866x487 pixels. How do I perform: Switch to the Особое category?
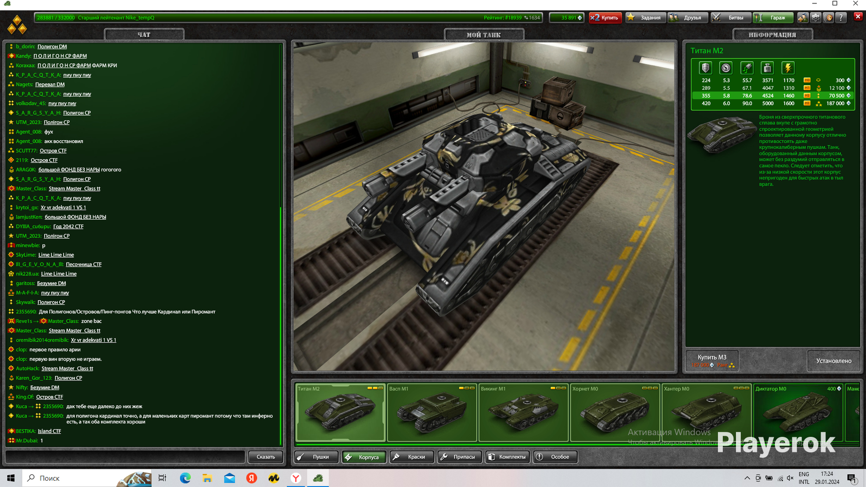pyautogui.click(x=555, y=457)
